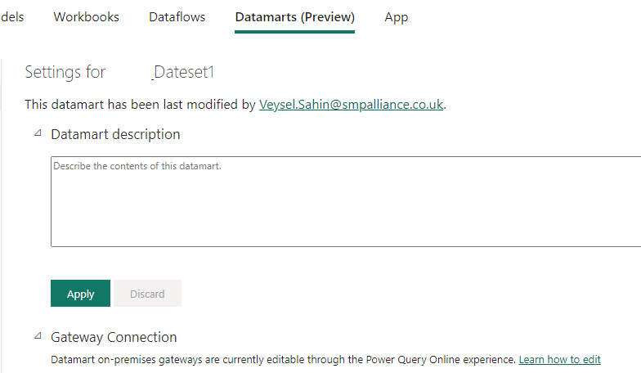
Task: Collapse the Gateway Connection section
Action: click(38, 335)
